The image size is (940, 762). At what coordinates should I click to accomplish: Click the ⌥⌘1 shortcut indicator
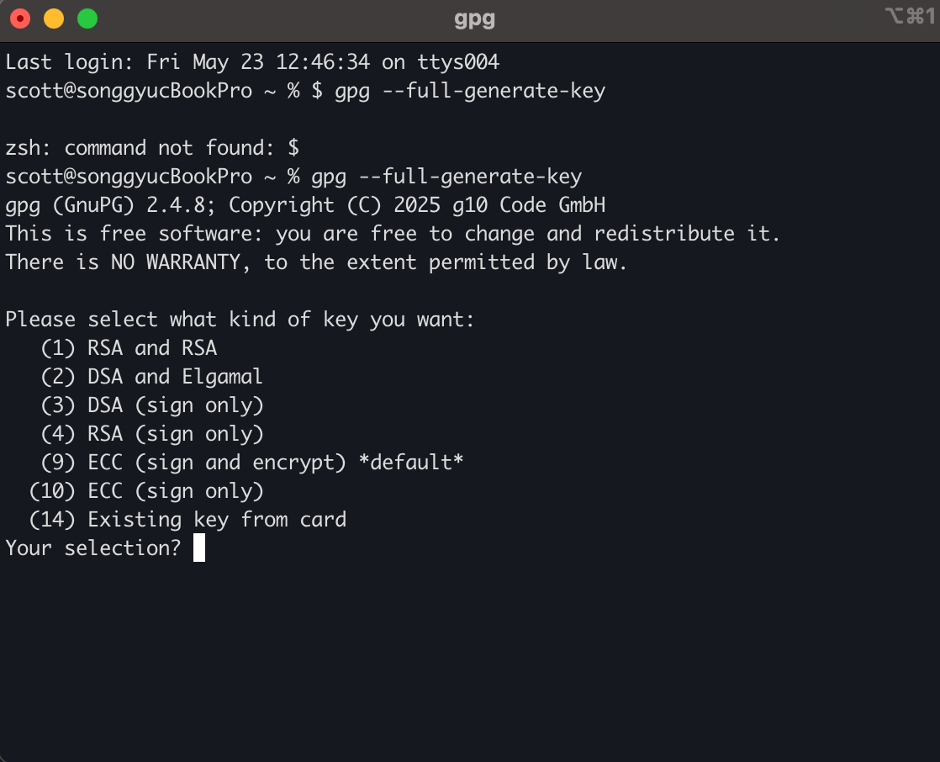[911, 16]
